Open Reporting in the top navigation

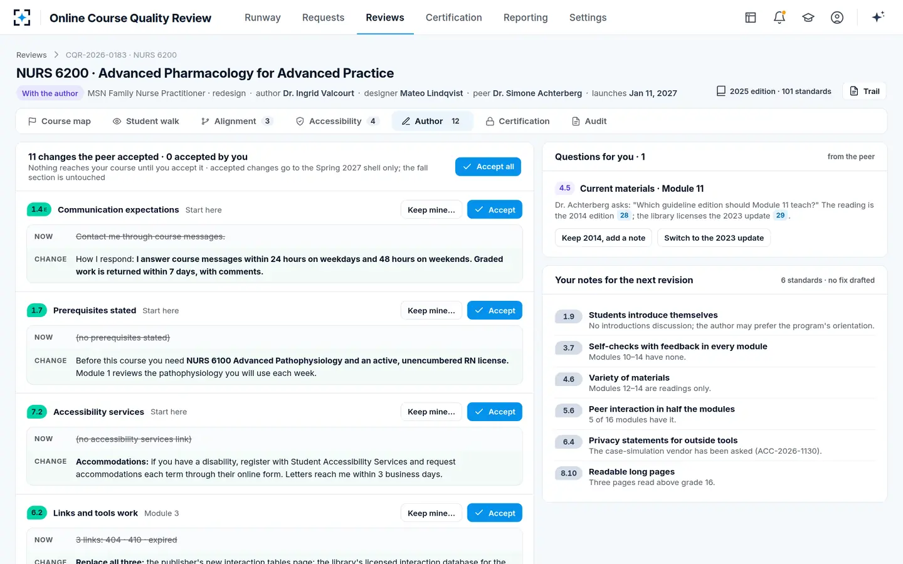[x=525, y=18]
